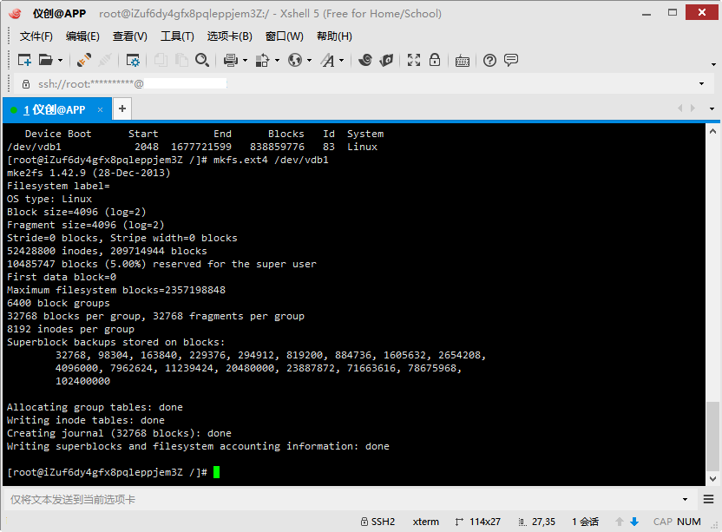Click the 114x27 terminal size entry

click(x=477, y=522)
